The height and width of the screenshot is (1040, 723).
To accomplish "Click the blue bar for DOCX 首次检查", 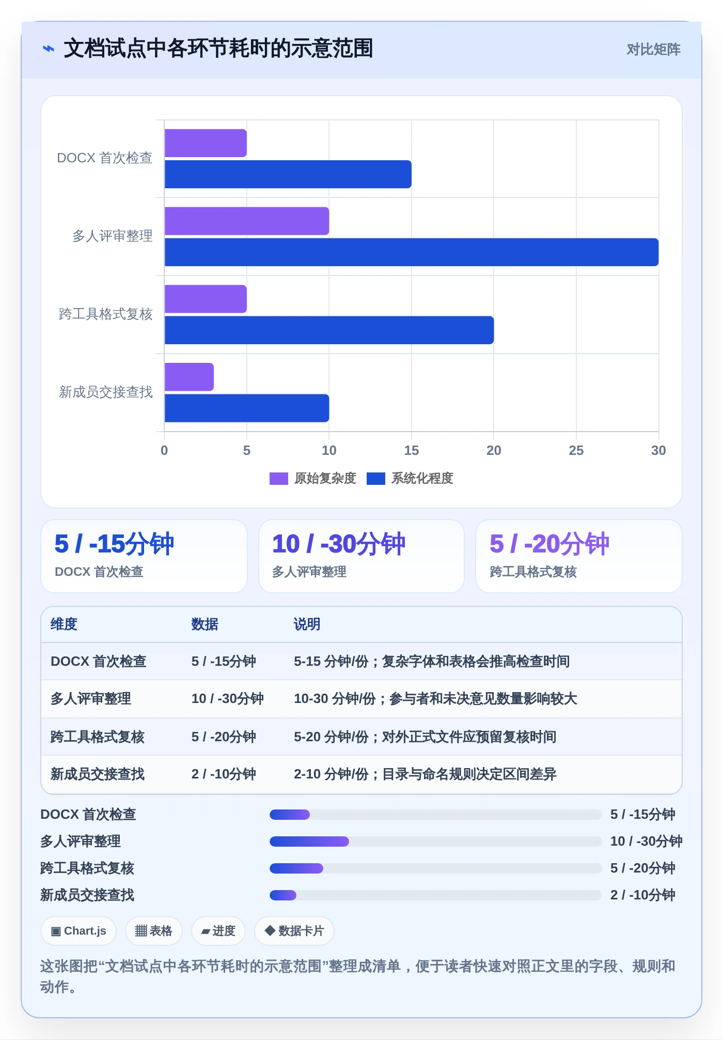I will click(288, 174).
